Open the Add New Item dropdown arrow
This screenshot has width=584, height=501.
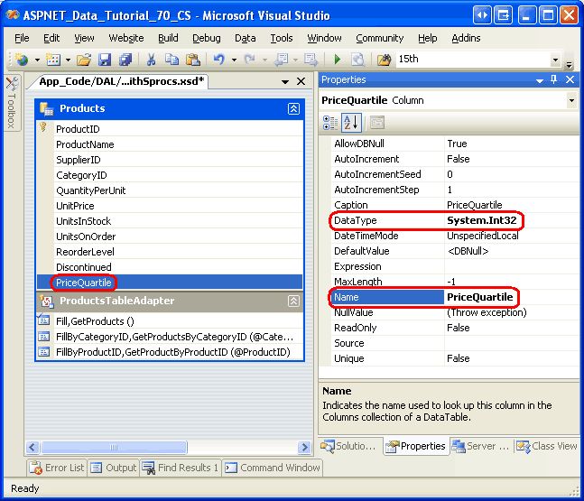point(69,60)
